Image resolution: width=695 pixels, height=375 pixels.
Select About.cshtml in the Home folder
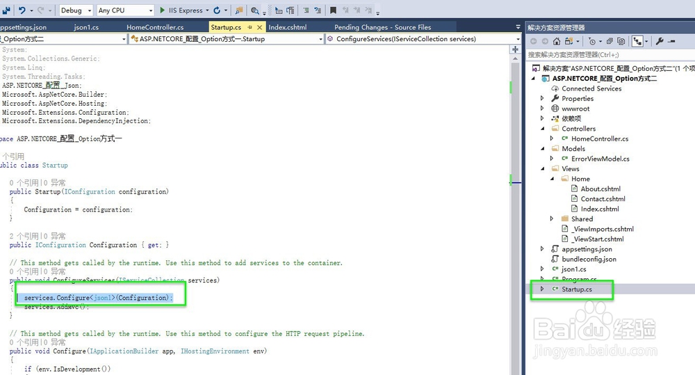(x=600, y=189)
